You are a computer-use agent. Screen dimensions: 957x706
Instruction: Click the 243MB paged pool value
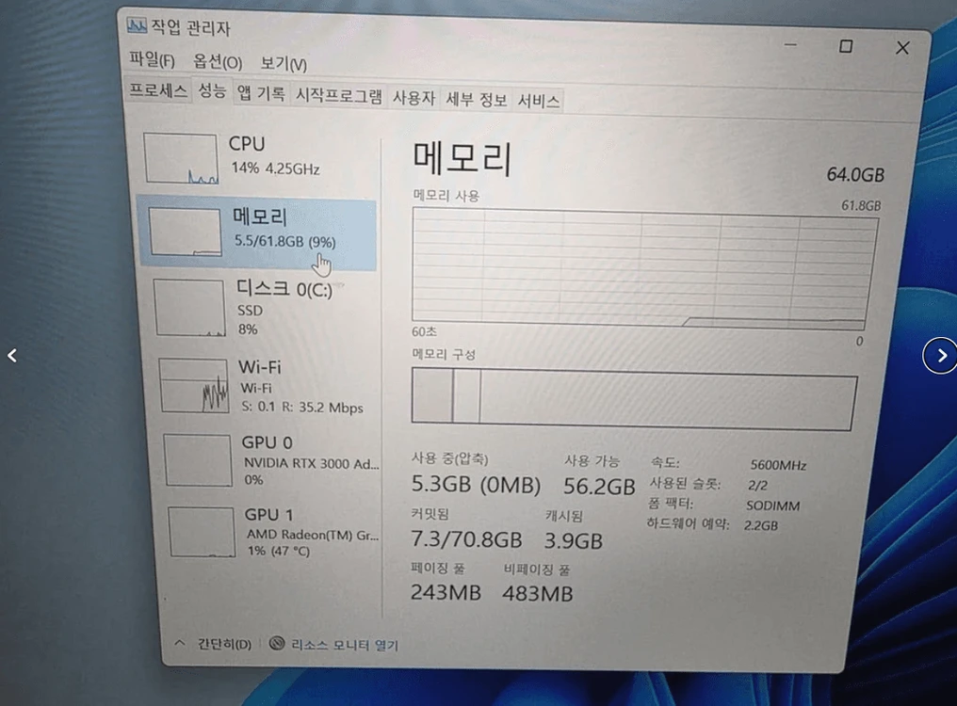click(446, 592)
